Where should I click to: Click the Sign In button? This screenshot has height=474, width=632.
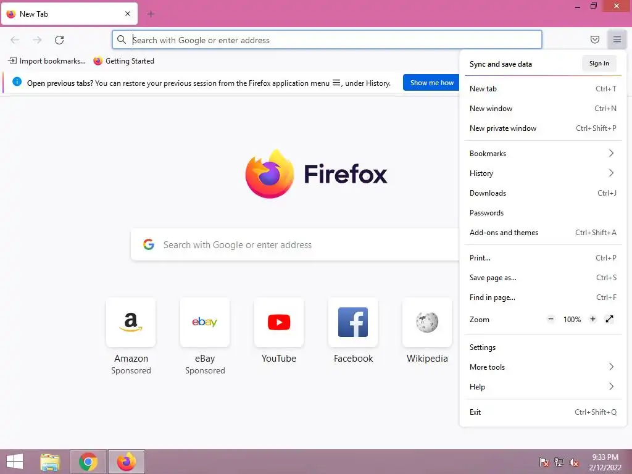599,64
